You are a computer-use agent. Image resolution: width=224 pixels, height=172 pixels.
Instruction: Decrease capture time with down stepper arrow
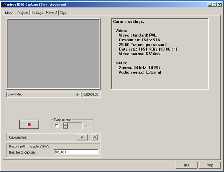tap(65, 127)
